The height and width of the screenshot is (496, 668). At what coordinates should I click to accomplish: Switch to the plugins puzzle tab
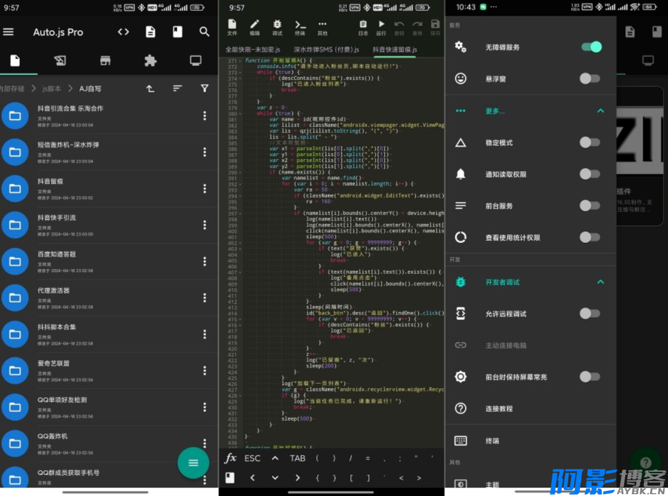click(150, 61)
